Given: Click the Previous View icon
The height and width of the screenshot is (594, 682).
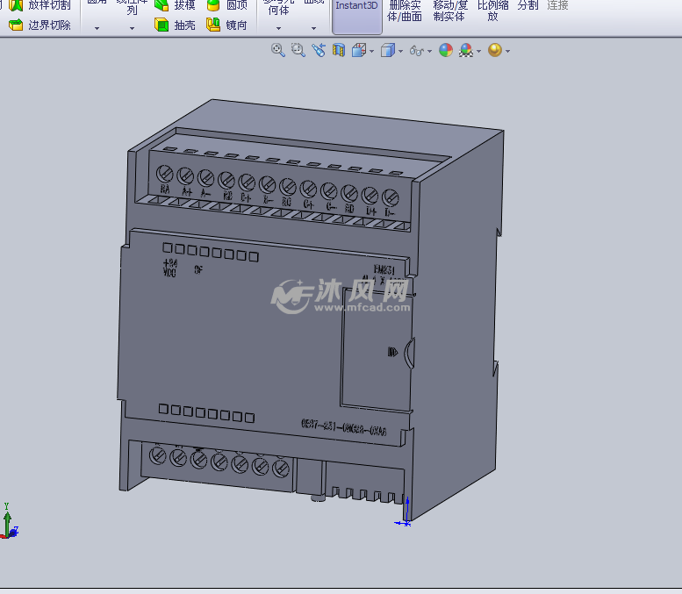Looking at the screenshot, I should (318, 51).
